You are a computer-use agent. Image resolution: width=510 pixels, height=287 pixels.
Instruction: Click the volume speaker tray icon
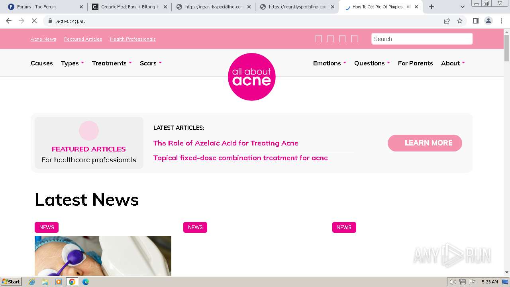[453, 282]
